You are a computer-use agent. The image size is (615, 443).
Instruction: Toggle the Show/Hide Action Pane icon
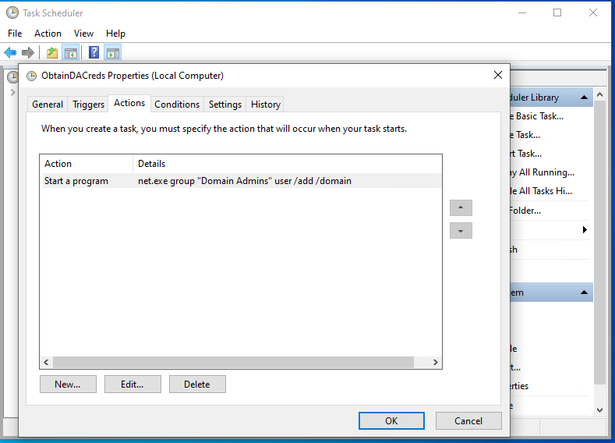(x=112, y=53)
